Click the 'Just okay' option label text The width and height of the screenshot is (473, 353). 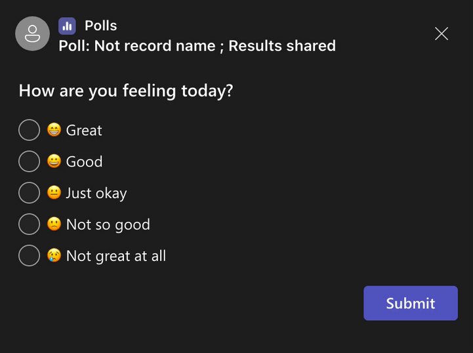(x=96, y=194)
